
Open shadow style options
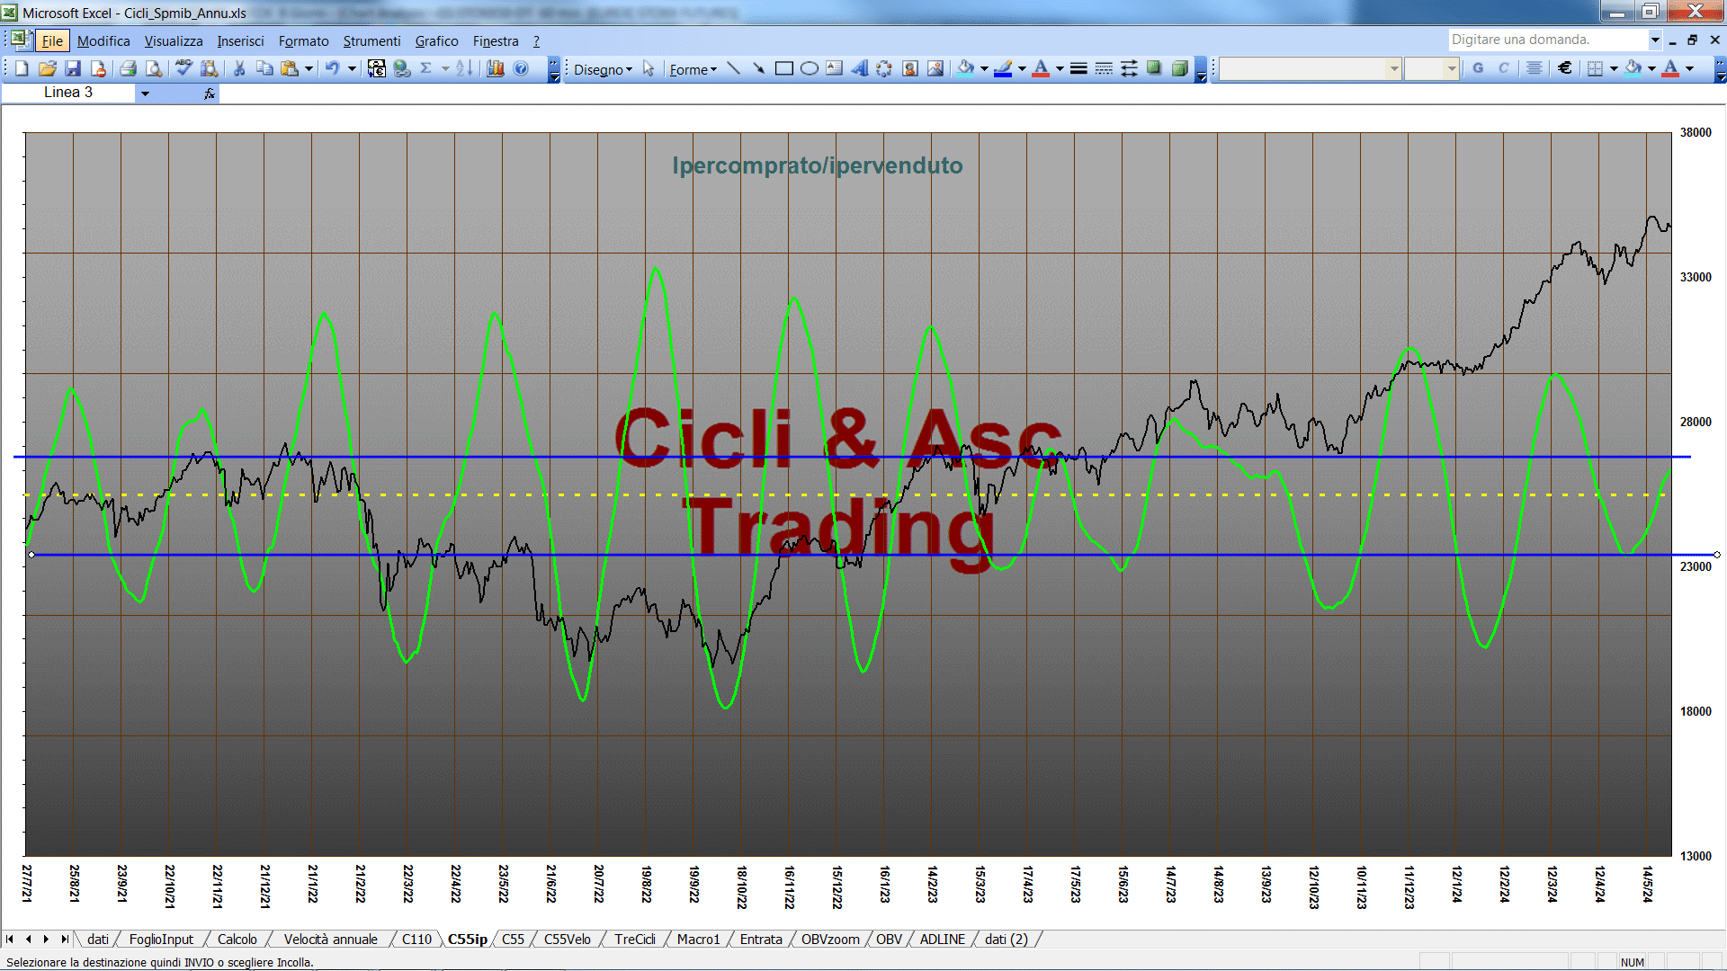1154,68
